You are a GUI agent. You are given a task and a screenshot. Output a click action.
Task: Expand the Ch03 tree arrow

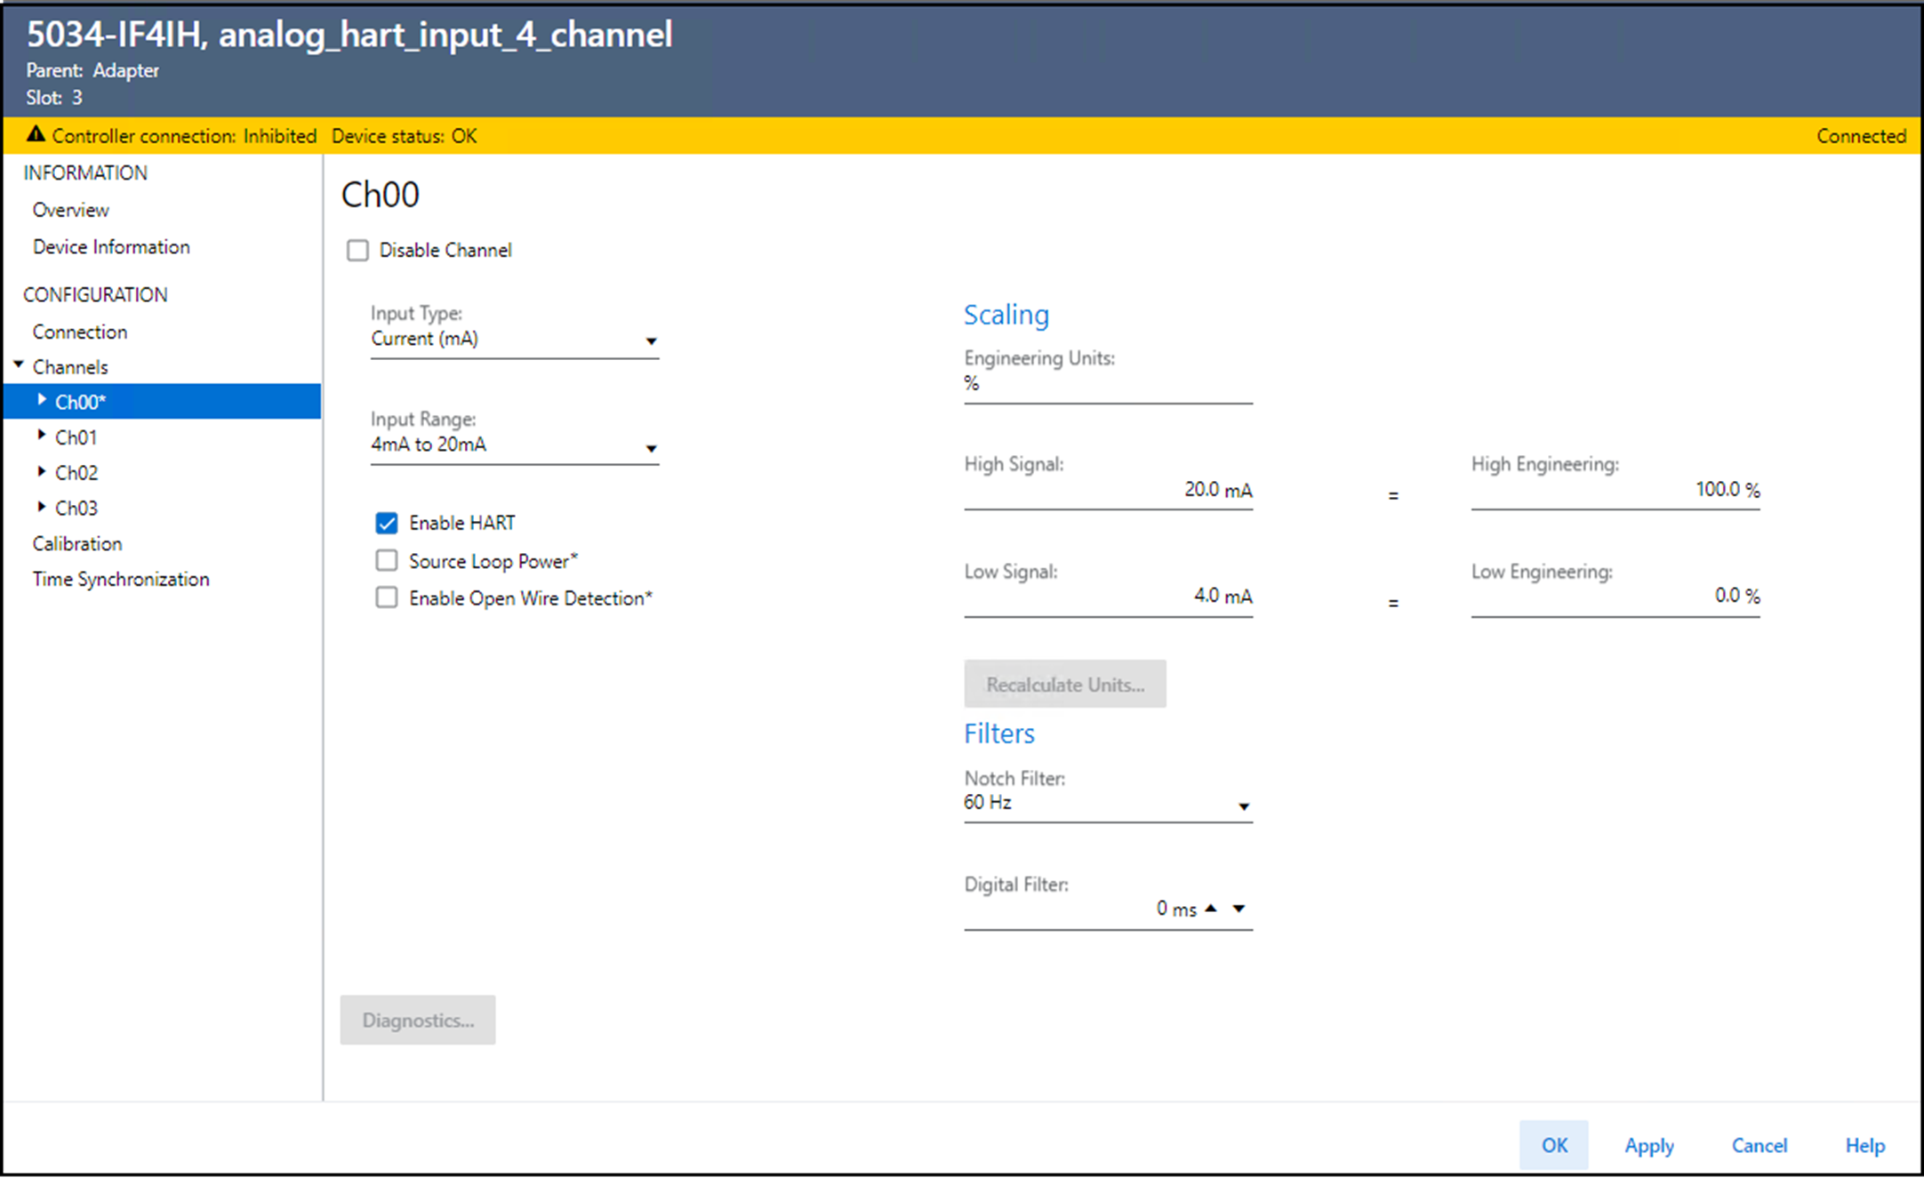tap(41, 507)
